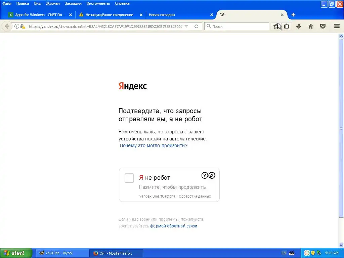Image resolution: width=344 pixels, height=258 pixels.
Task: Open the Вид menu
Action: point(37,3)
